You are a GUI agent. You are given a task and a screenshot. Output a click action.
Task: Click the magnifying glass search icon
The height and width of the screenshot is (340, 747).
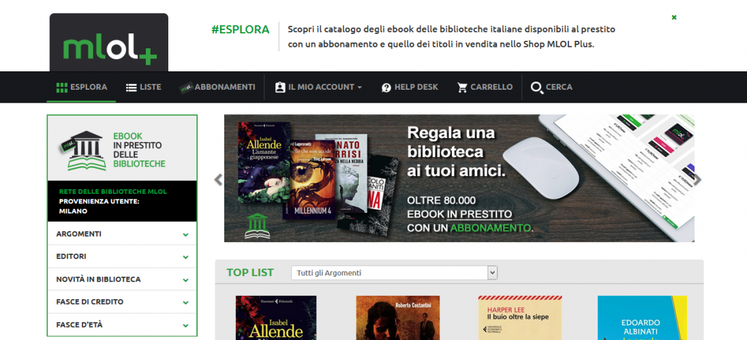tap(537, 88)
